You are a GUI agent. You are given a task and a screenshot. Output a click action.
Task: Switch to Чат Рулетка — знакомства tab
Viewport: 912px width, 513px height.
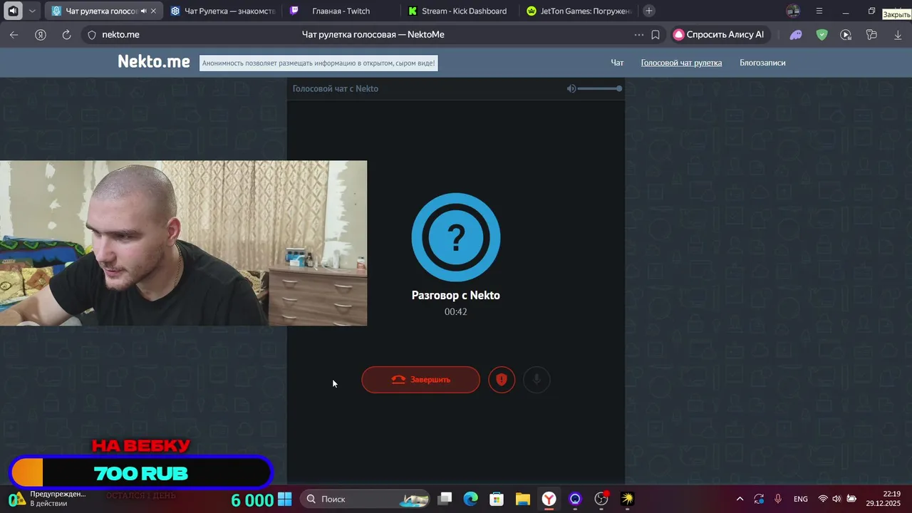(222, 11)
